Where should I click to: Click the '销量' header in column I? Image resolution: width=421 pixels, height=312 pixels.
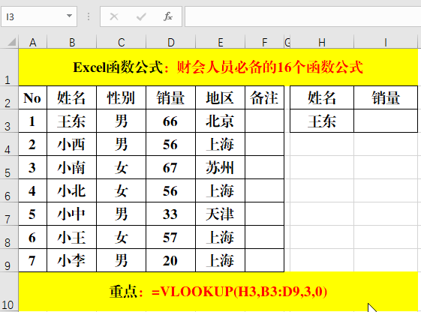click(386, 97)
